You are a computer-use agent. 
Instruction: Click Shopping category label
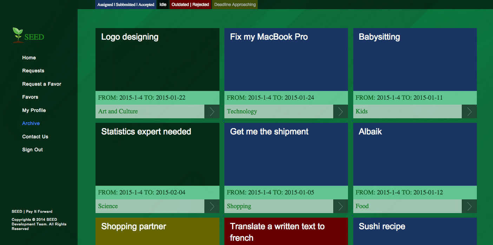pos(239,206)
